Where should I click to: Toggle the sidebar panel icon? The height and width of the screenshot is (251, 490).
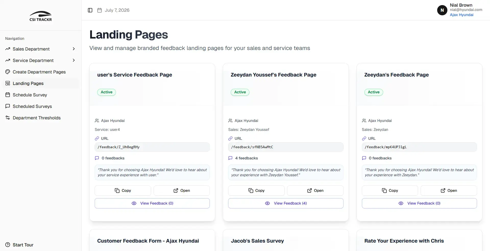pyautogui.click(x=90, y=10)
